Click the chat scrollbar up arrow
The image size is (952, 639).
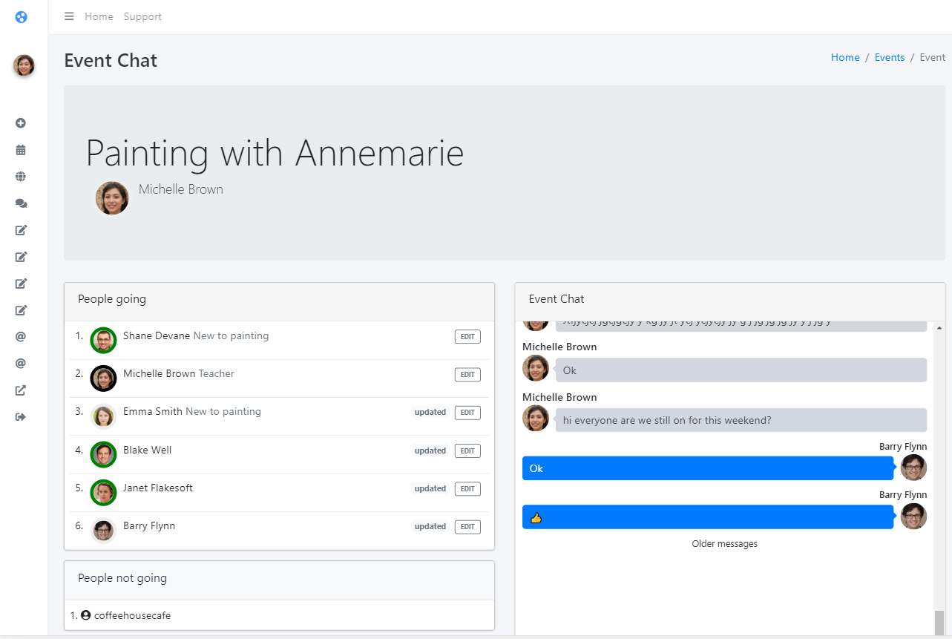tap(939, 327)
